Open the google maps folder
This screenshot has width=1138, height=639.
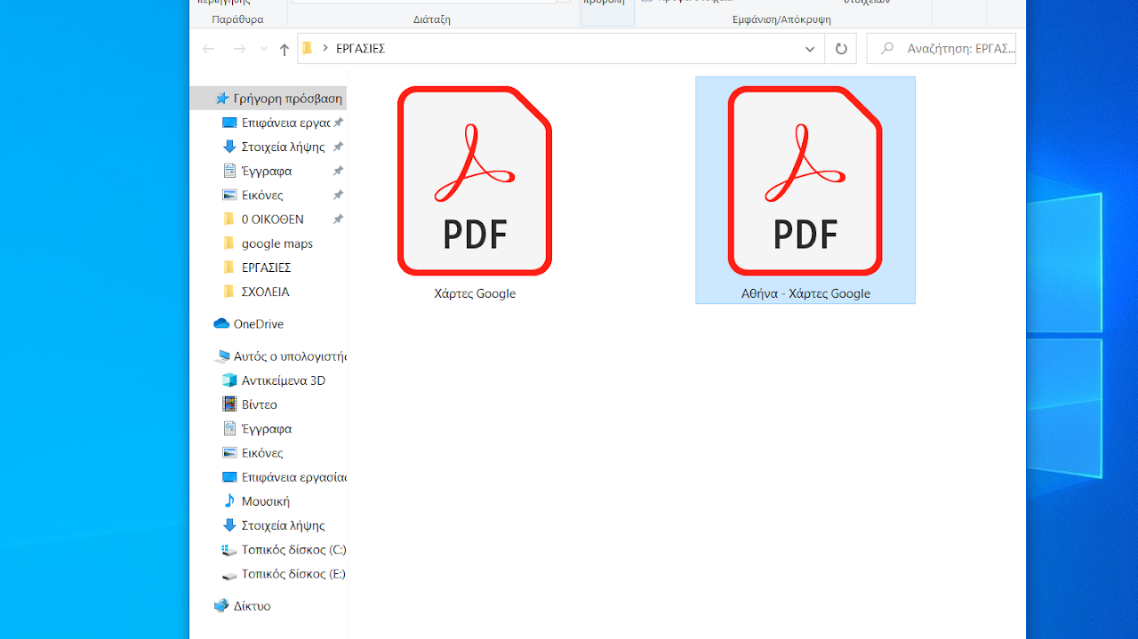[268, 244]
